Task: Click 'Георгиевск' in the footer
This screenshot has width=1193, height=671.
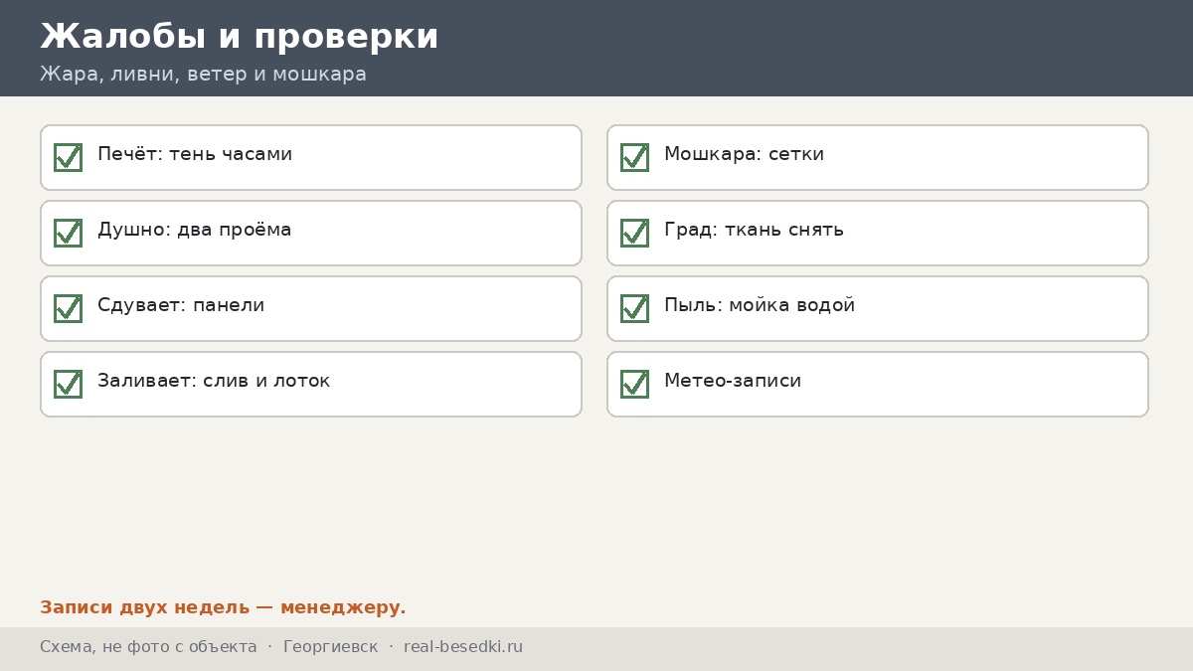Action: click(x=331, y=647)
